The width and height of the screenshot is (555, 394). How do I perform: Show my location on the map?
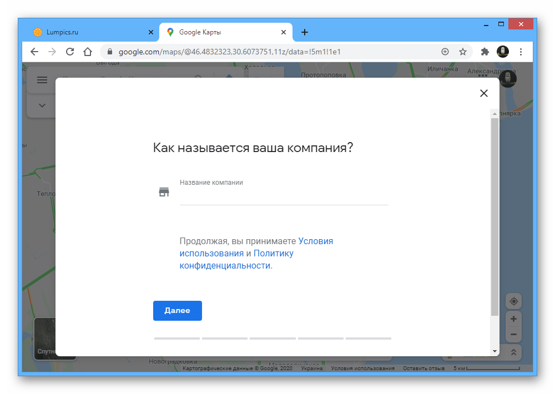click(513, 301)
